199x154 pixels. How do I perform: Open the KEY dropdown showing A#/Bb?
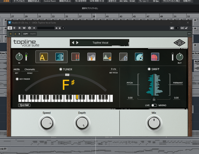17,69
